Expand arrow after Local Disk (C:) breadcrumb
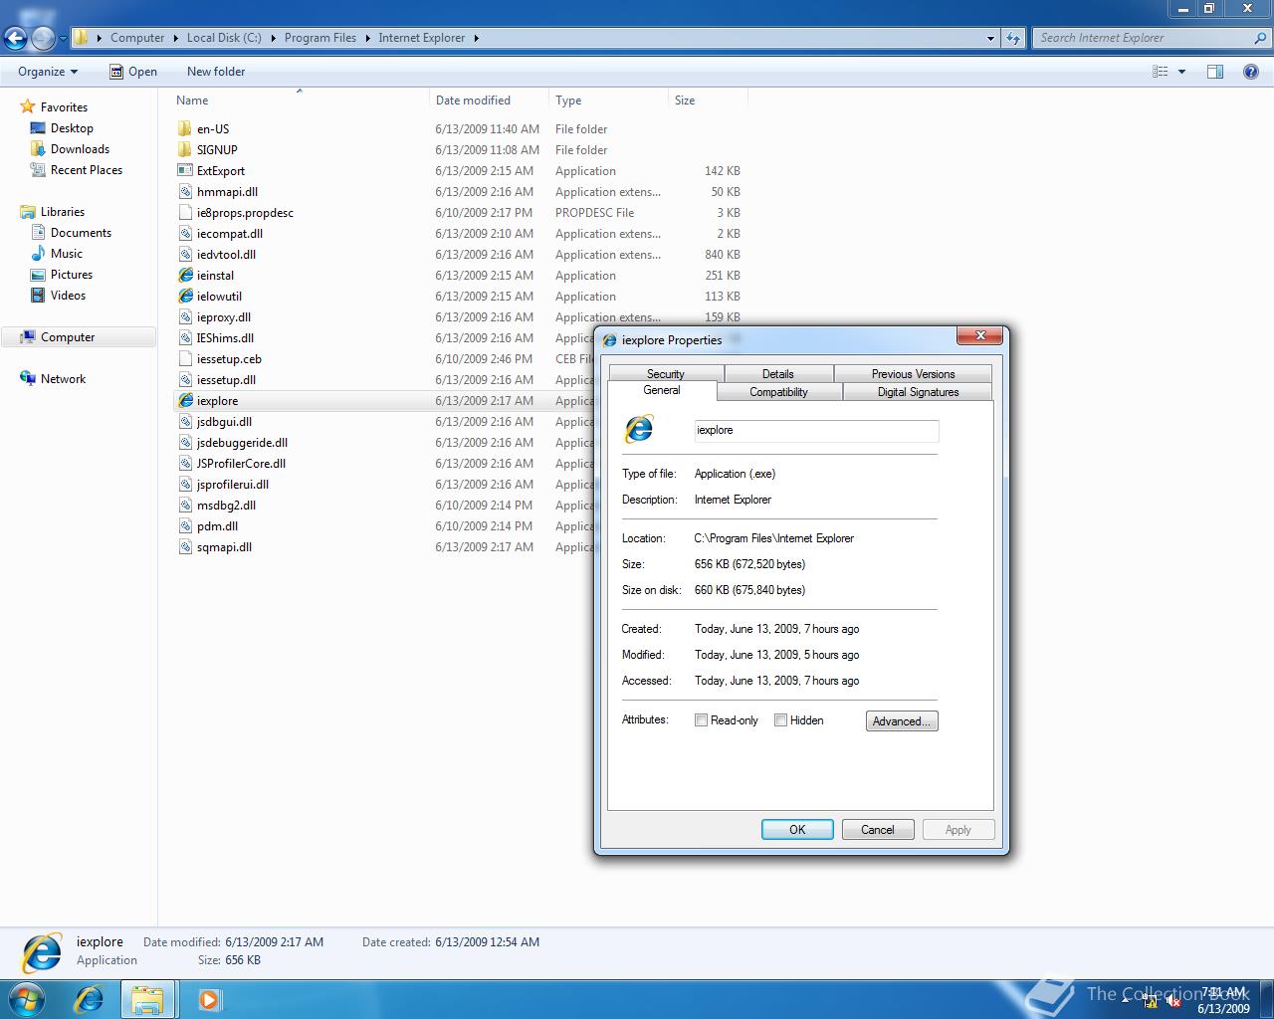The height and width of the screenshot is (1019, 1274). tap(273, 38)
